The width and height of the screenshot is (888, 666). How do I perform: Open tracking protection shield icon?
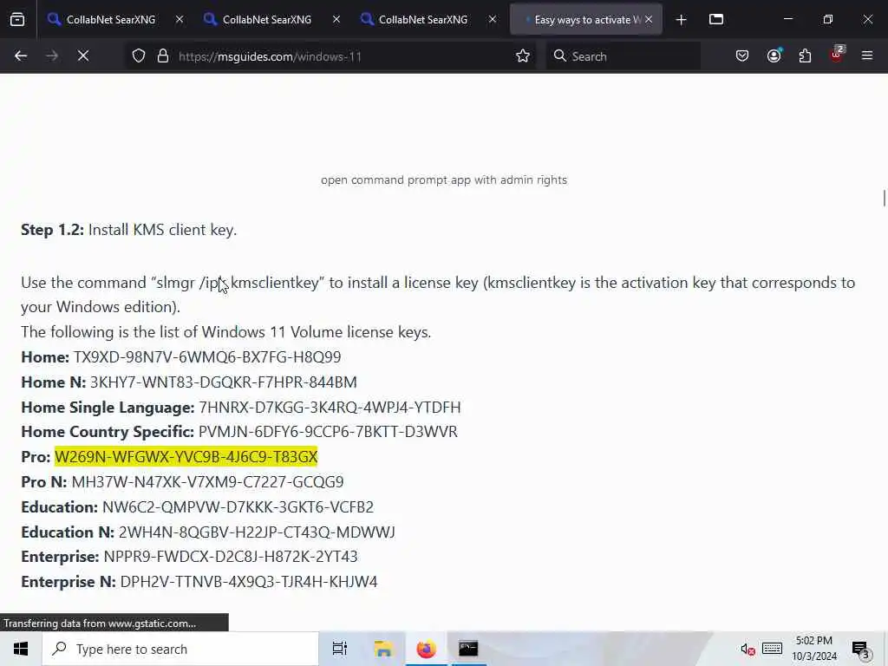pyautogui.click(x=139, y=56)
